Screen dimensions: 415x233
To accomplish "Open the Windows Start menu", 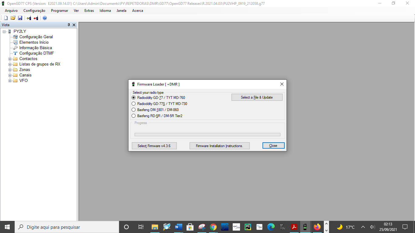I will coord(7,227).
